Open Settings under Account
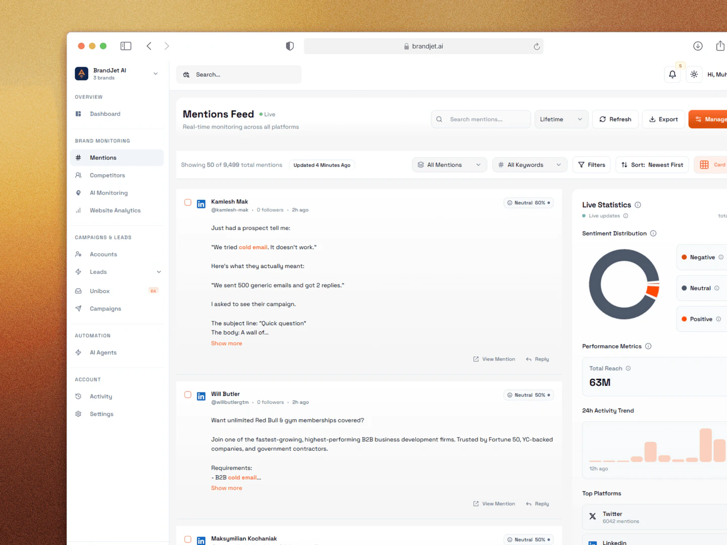This screenshot has height=545, width=727. (x=101, y=414)
